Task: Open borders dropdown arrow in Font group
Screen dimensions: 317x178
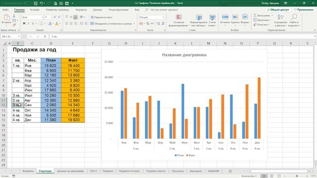Action: (x=45, y=24)
